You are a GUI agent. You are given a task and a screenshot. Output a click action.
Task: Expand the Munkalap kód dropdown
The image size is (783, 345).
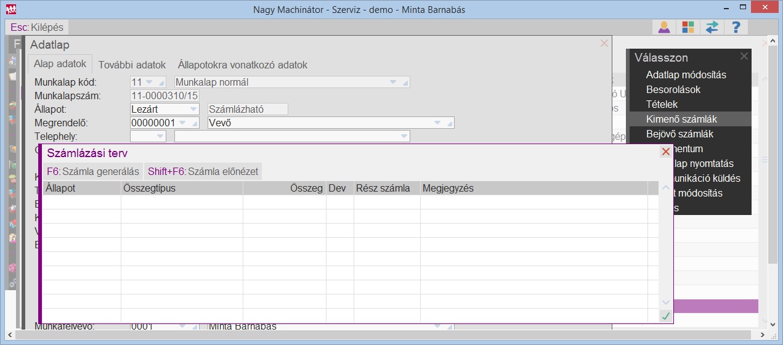(150, 82)
